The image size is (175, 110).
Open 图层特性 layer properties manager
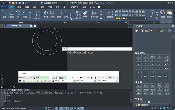click(x=111, y=14)
